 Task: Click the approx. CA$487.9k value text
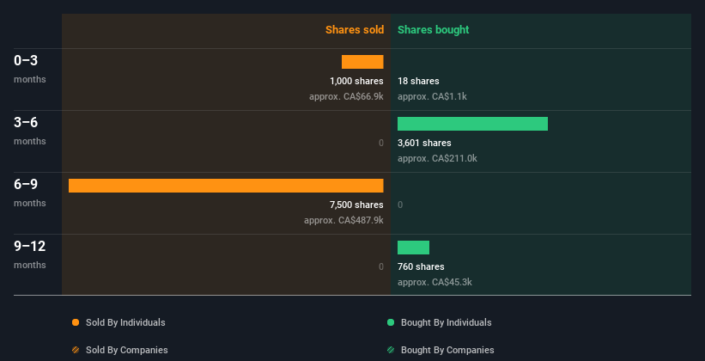(343, 220)
